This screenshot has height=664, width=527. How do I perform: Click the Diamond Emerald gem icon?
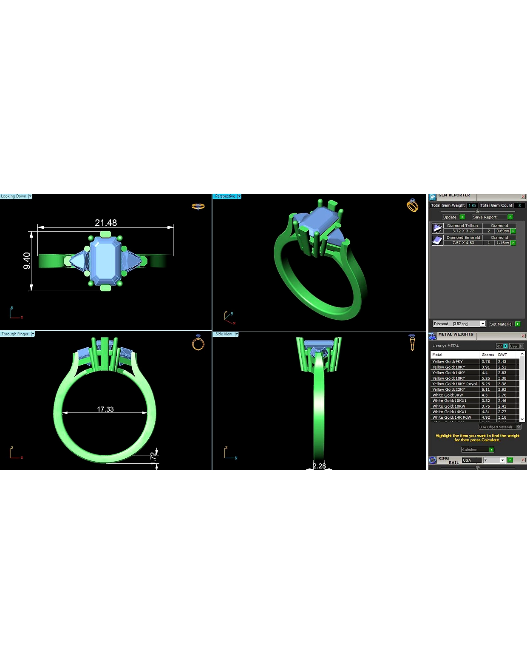pos(437,240)
